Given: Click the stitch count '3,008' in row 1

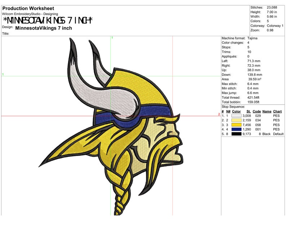Looking at the screenshot, I should pos(247,116).
